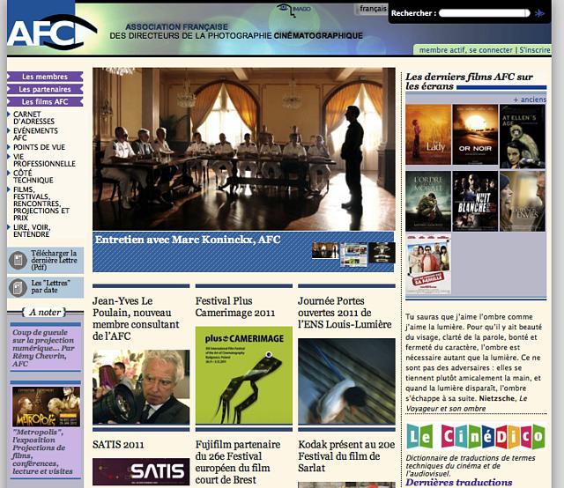Click in the Rechercher search field
Image resolution: width=564 pixels, height=488 pixels.
pyautogui.click(x=484, y=13)
